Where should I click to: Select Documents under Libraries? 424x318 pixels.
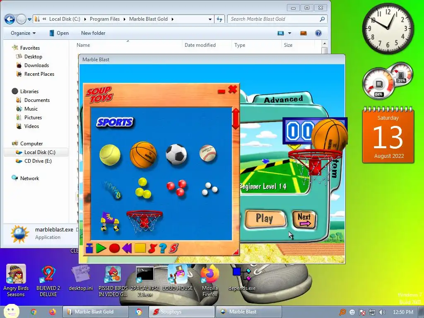click(x=37, y=100)
